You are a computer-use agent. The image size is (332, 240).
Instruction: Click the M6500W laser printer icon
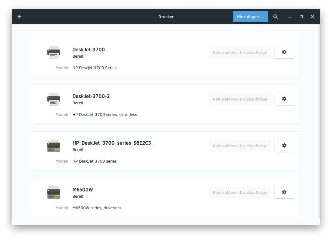click(x=54, y=193)
